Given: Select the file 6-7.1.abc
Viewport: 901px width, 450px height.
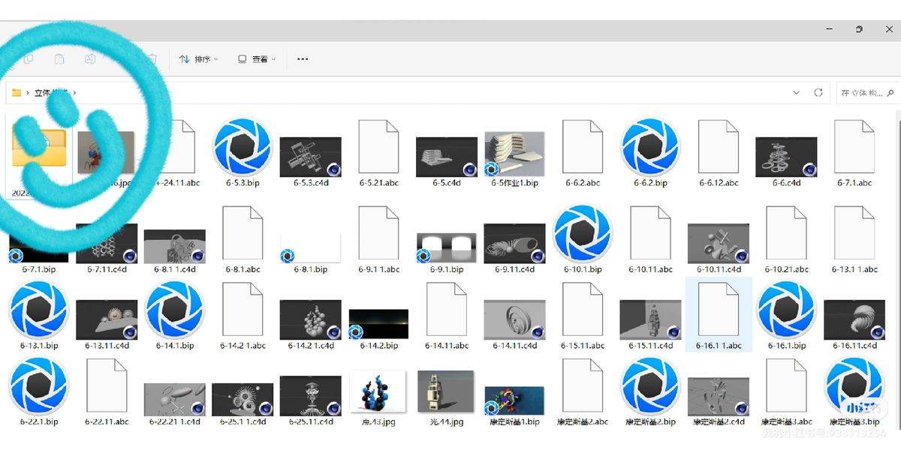Looking at the screenshot, I should pyautogui.click(x=854, y=153).
